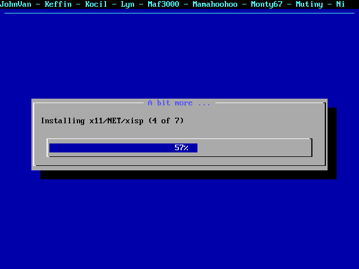Click the horizontal line under the credits banner
Screen dimensions: 359x269
tap(179, 13)
